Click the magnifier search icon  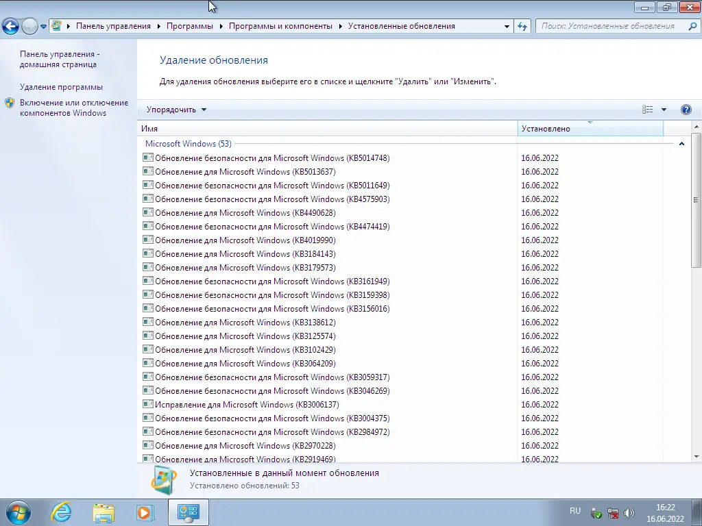pos(692,26)
